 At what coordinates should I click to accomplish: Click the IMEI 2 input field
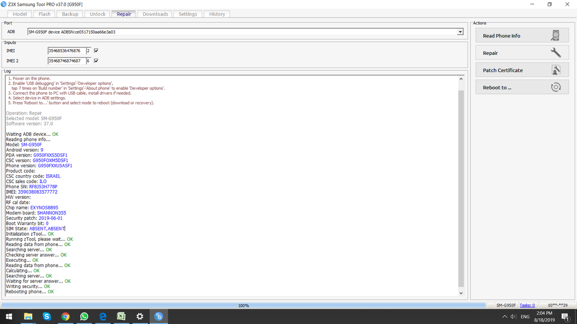point(66,61)
